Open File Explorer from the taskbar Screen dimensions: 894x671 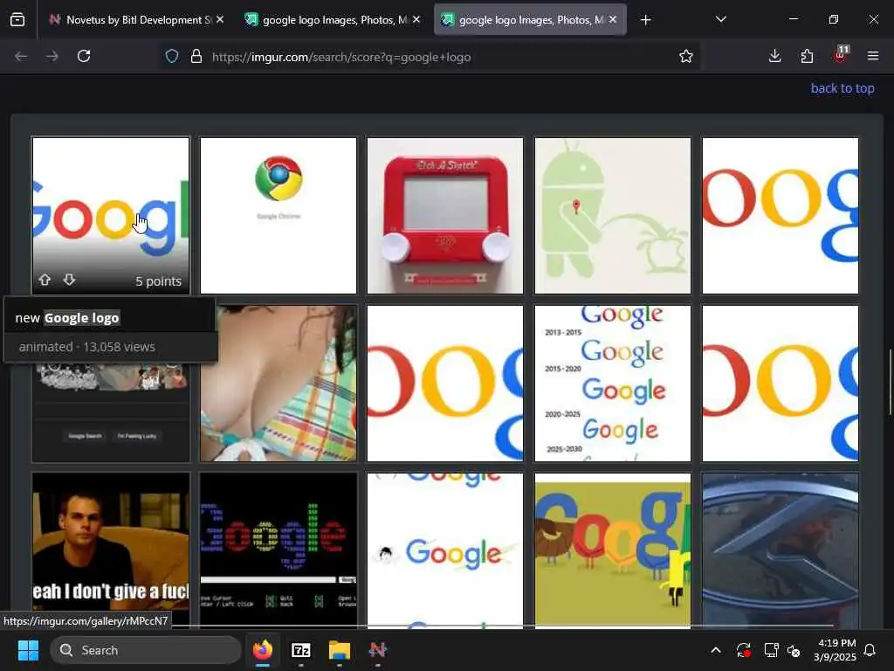tap(340, 650)
